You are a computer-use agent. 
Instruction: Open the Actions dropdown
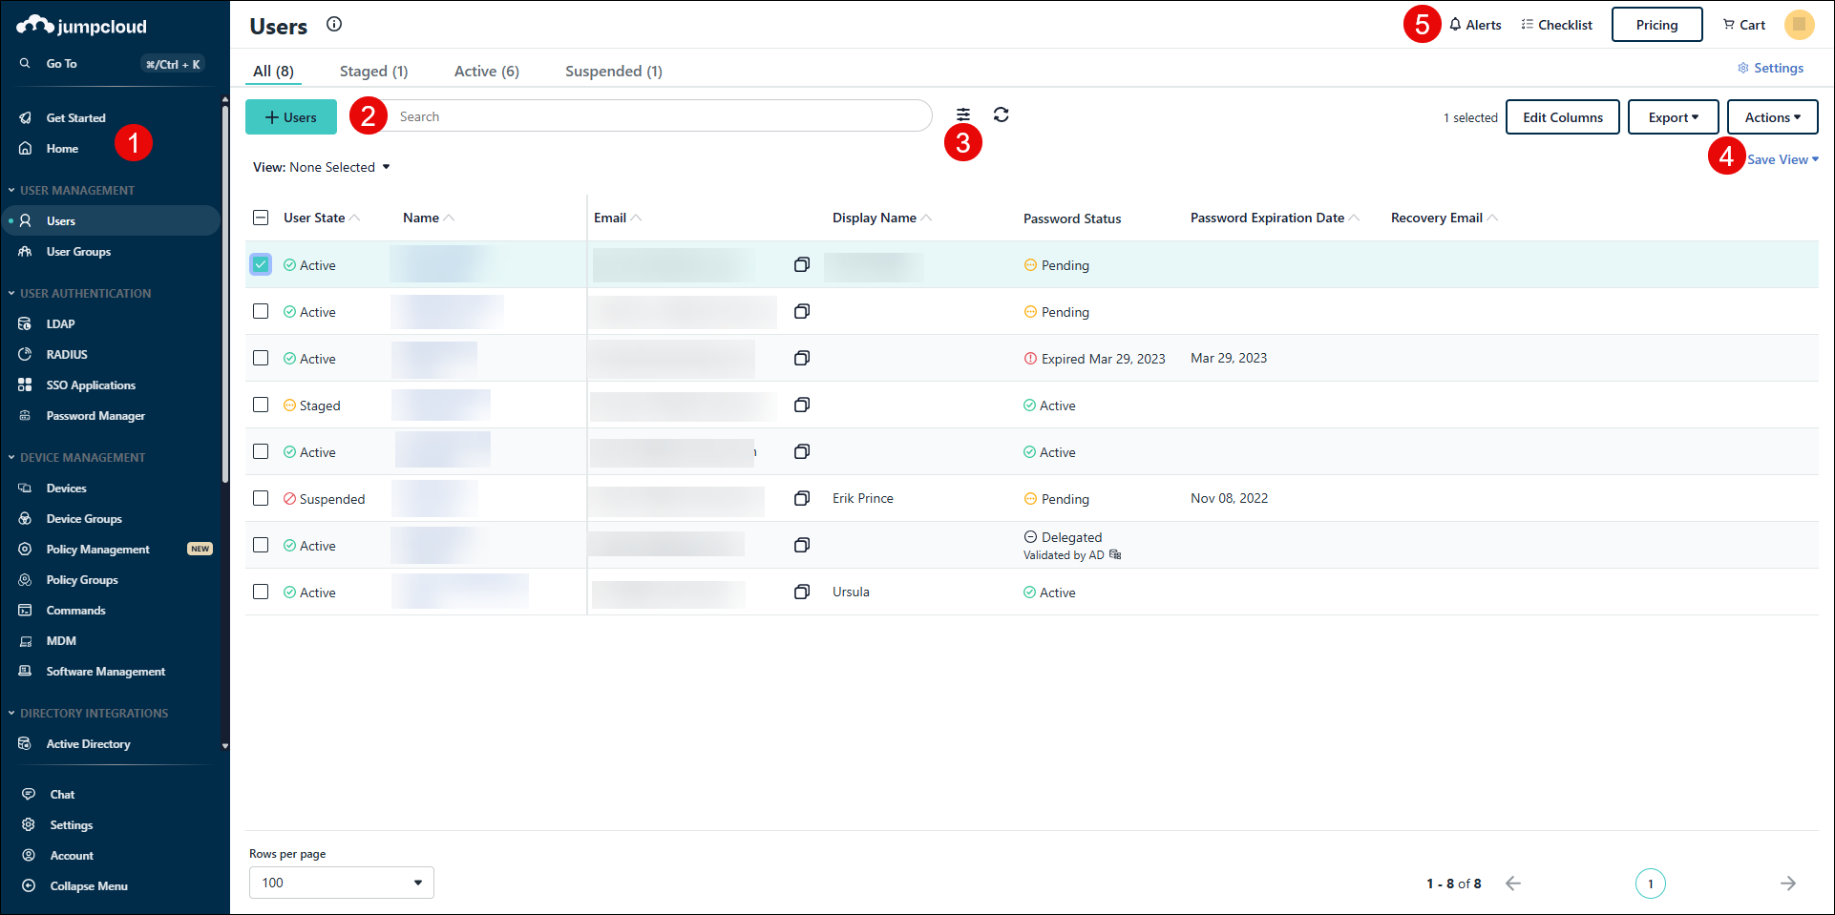(1772, 116)
